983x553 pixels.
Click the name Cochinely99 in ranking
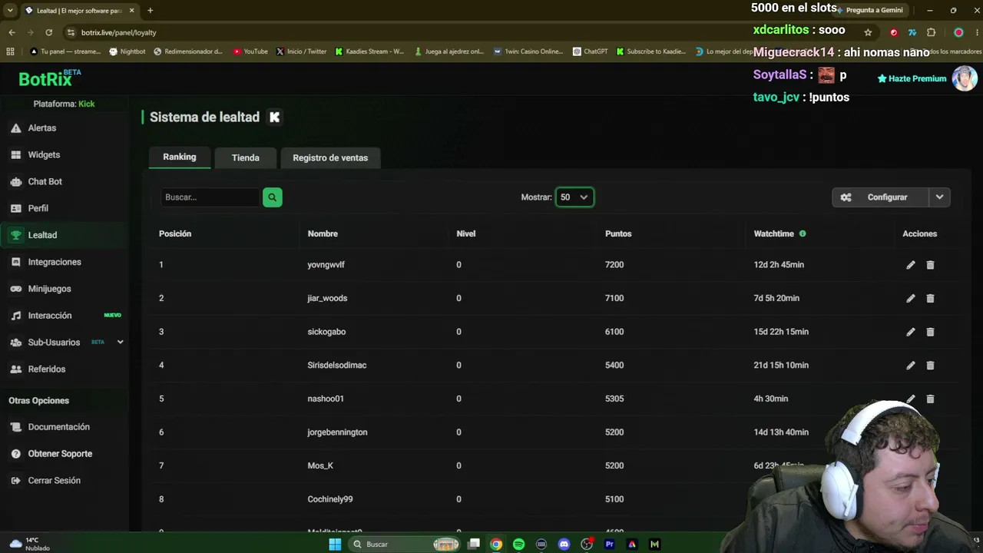[330, 499]
